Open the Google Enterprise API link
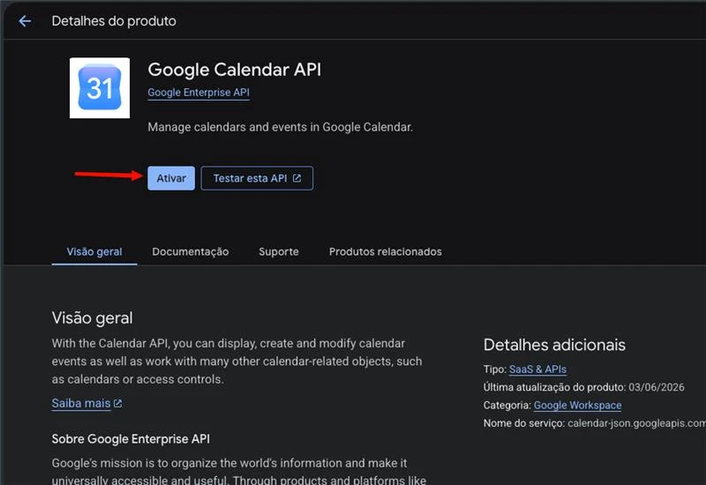Viewport: 706px width, 485px height. coord(198,93)
